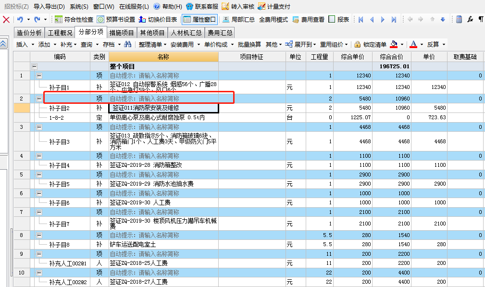
Task: Click 转入审核 button
Action: [x=238, y=7]
